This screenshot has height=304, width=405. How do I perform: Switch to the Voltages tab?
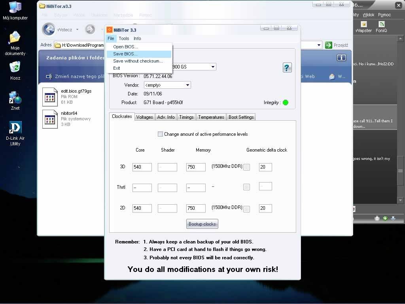point(144,117)
